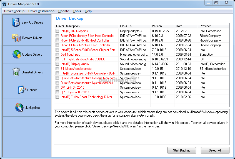Tick the Intel(R) processor DRAM Controller - 0044 checkbox
235x159 pixels.
[x=57, y=73]
